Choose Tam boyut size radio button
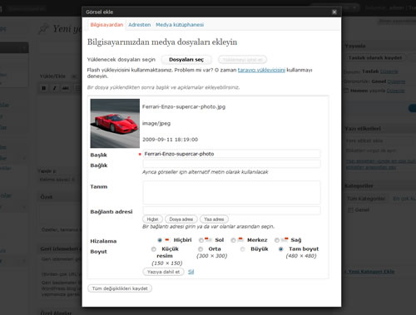The width and height of the screenshot is (416, 315). [280, 249]
